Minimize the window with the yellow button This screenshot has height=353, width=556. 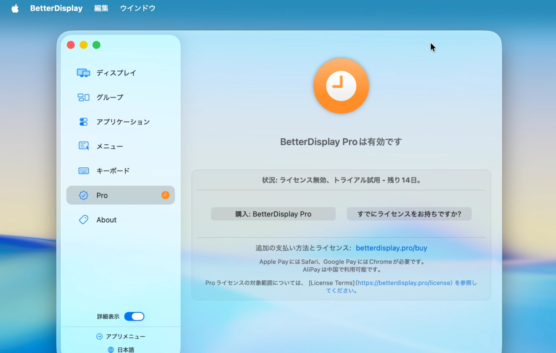pyautogui.click(x=84, y=45)
